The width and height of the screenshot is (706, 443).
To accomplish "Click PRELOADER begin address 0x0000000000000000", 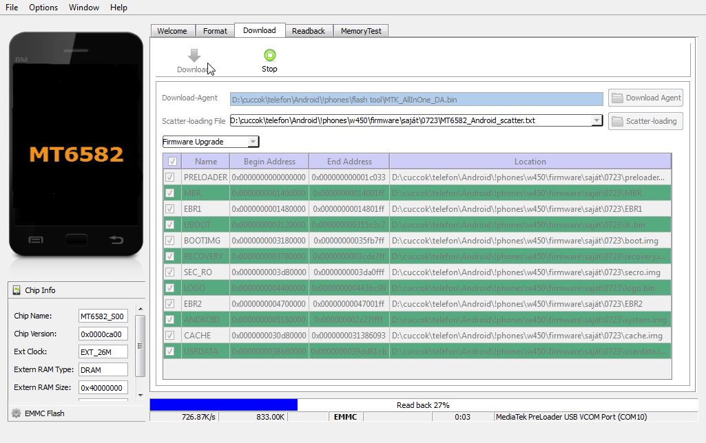I will pyautogui.click(x=269, y=177).
